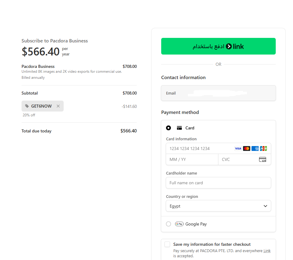
Task: Click the Card information label
Action: coord(181,139)
